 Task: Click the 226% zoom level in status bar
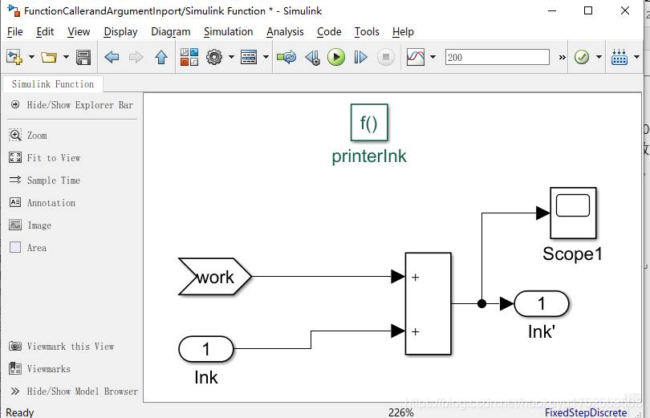tap(401, 412)
